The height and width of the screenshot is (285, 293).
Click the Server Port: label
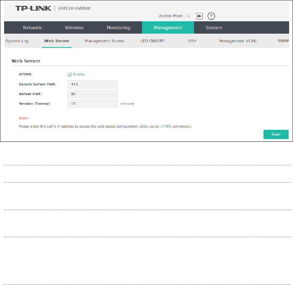coord(30,94)
